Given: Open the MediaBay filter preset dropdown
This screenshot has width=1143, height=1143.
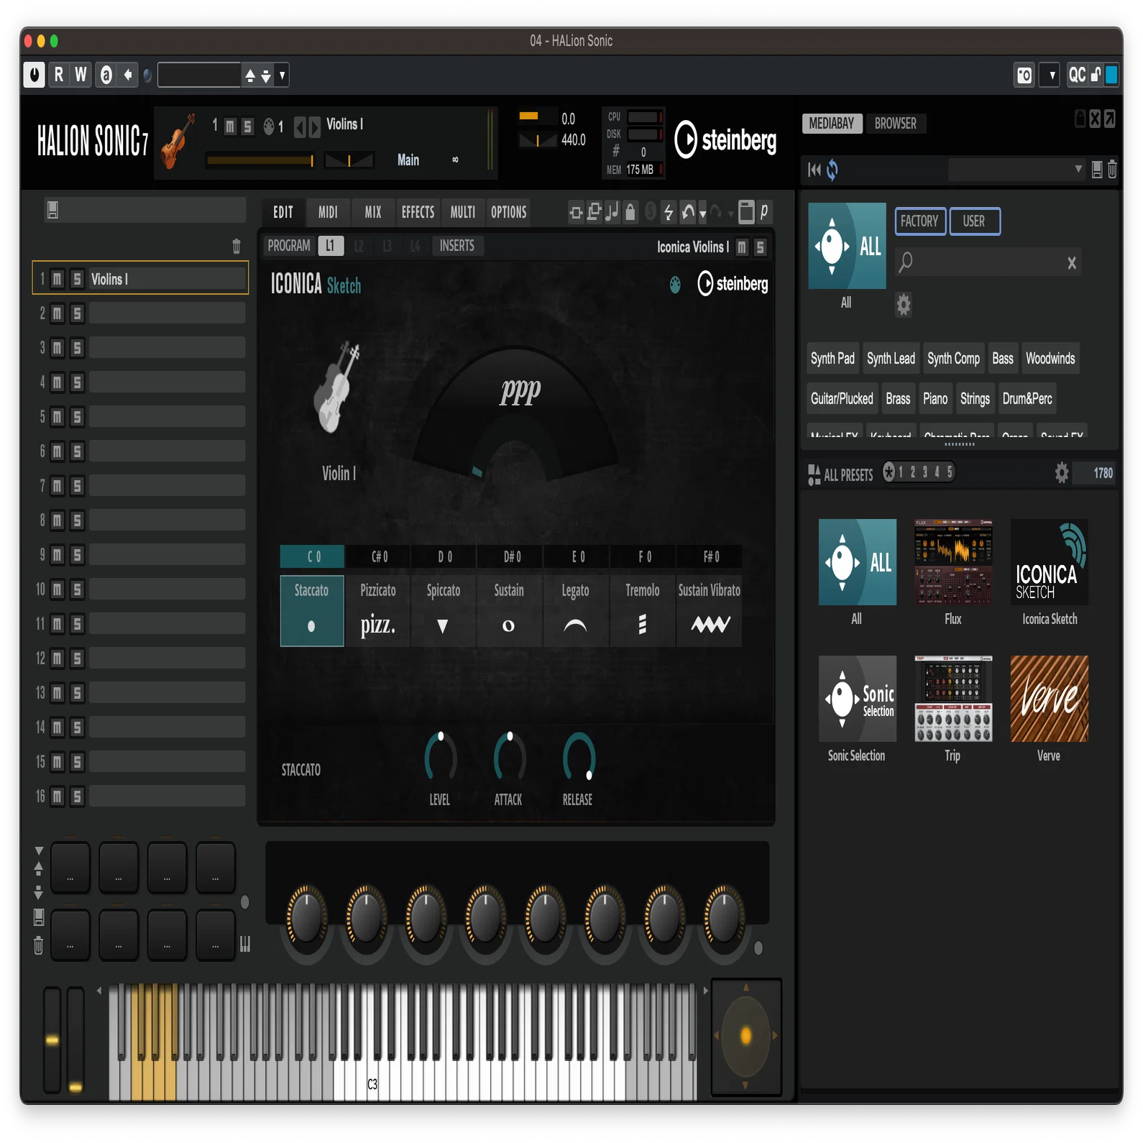Looking at the screenshot, I should (1016, 170).
